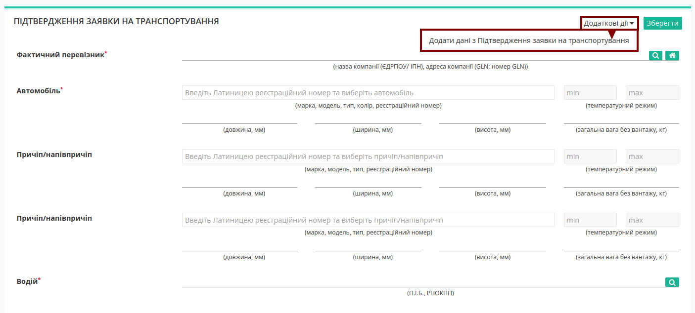Click second Причіп/напівпричіп довжина field
695x313 pixels.
coord(239,245)
